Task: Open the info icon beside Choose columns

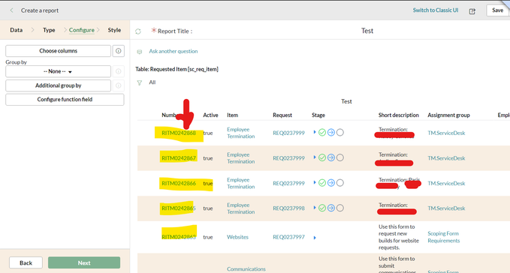Action: [119, 51]
